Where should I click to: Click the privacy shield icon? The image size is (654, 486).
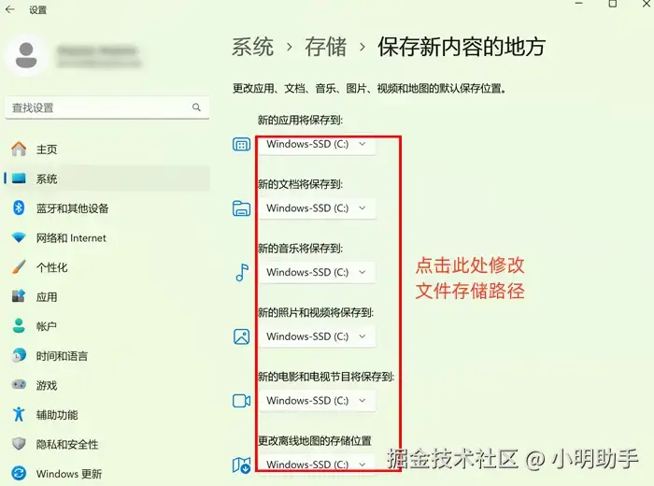click(x=19, y=444)
